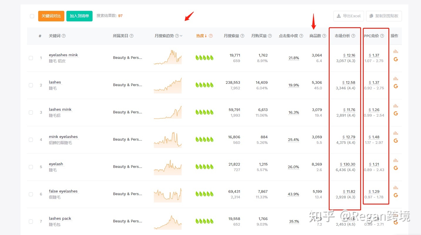Check the box for lashes mink row
The height and width of the screenshot is (235, 421).
31,113
